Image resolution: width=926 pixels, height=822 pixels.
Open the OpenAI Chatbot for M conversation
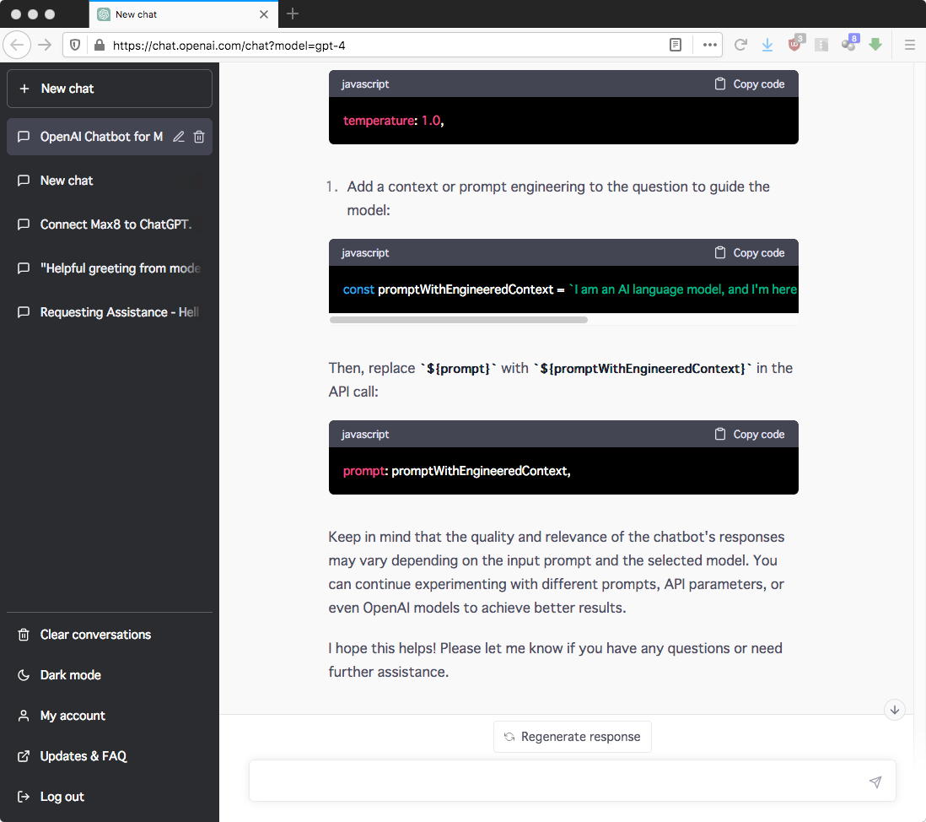click(100, 137)
